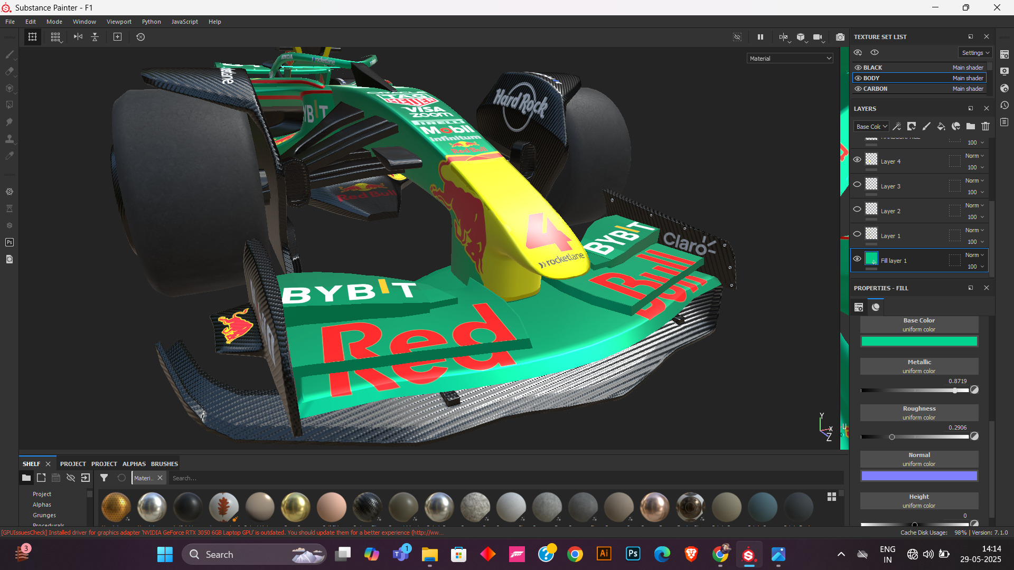Select the Alphas shelf category

point(42,505)
